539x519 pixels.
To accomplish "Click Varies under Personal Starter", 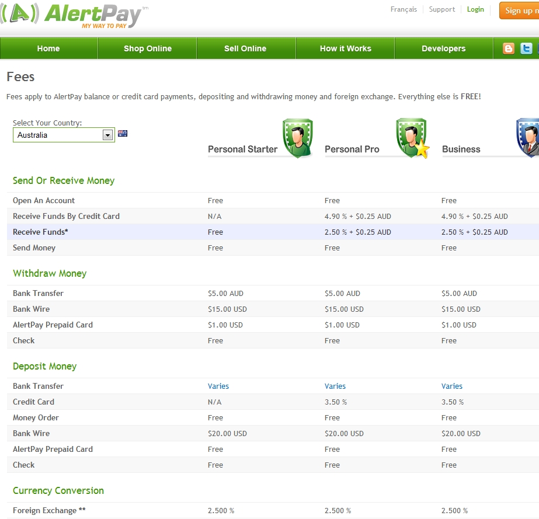I will tap(218, 386).
